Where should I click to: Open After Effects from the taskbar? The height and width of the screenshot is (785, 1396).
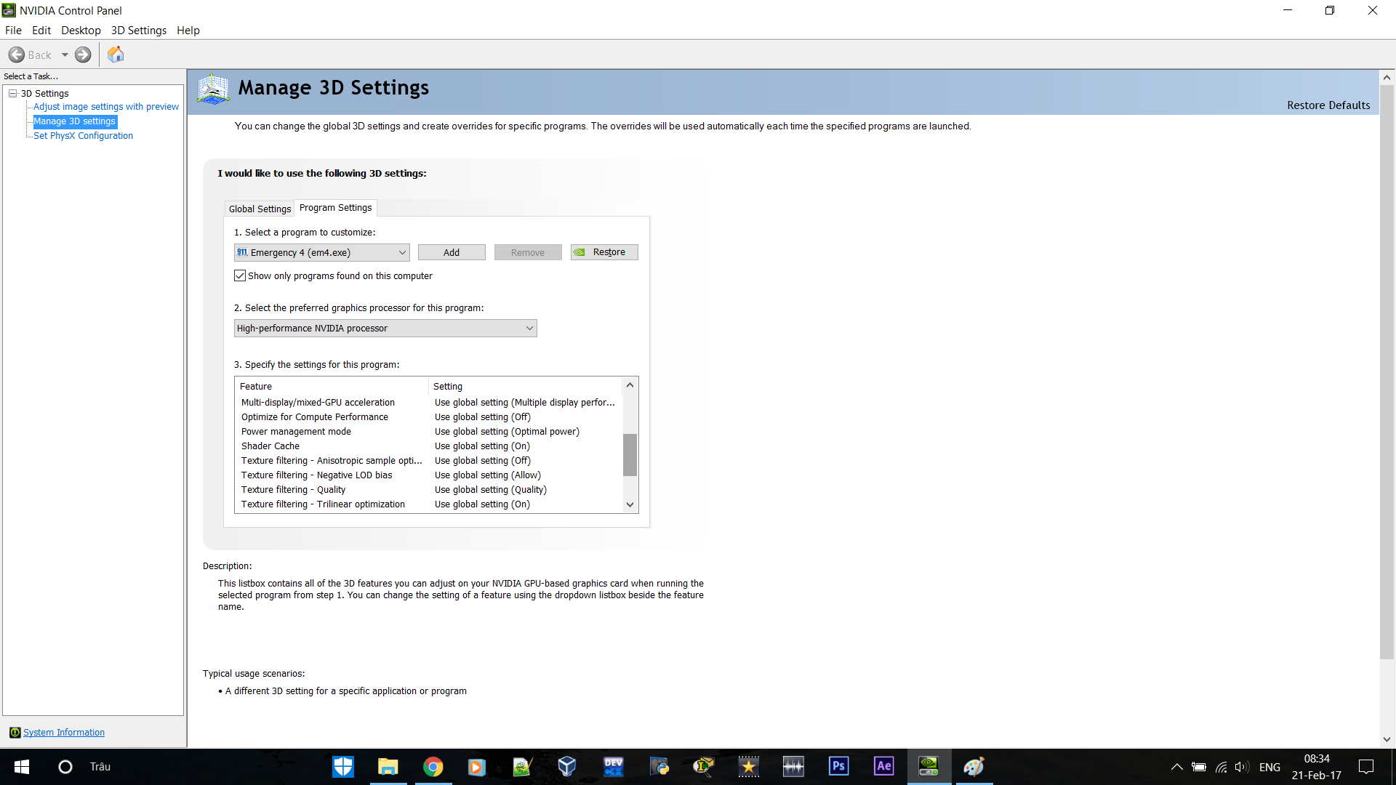(x=883, y=766)
